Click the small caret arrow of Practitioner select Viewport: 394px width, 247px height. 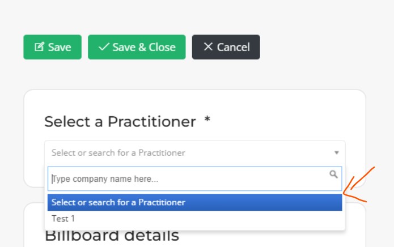point(336,152)
